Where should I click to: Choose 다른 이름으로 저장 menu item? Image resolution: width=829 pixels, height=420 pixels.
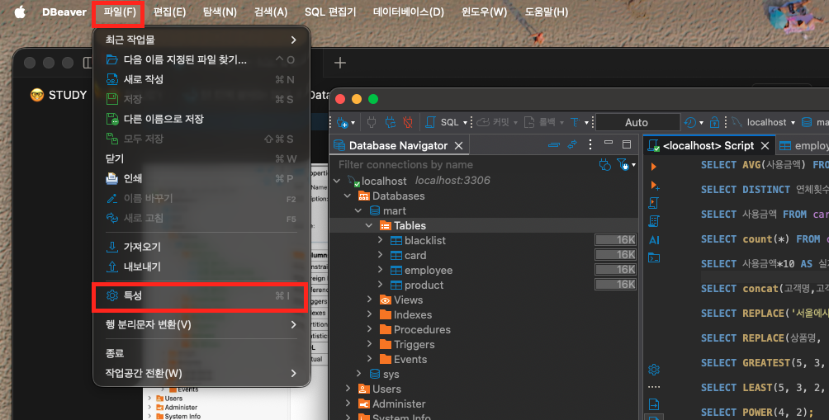point(201,119)
